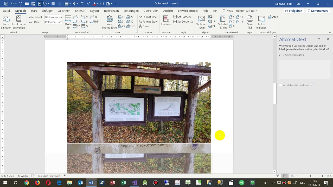Open Setup in Photos einfügen group
Screen dimensions: 333x187
273,17
